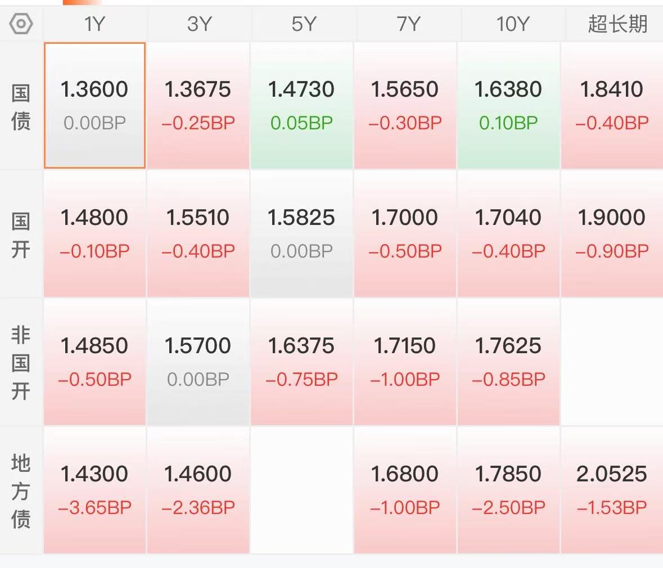Select the 5Y column header
Screen dimensions: 663x568
(304, 24)
